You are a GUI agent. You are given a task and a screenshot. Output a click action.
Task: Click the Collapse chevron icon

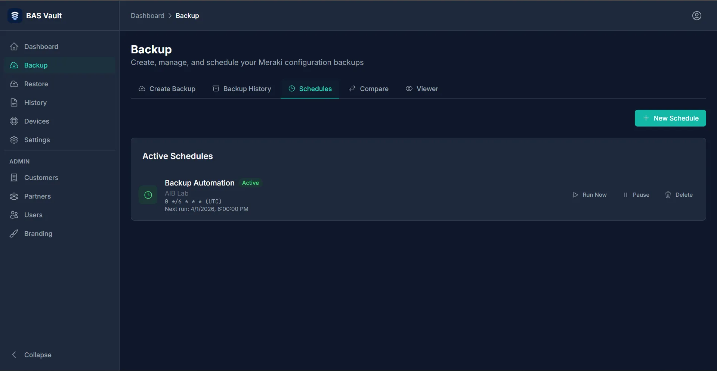(14, 355)
